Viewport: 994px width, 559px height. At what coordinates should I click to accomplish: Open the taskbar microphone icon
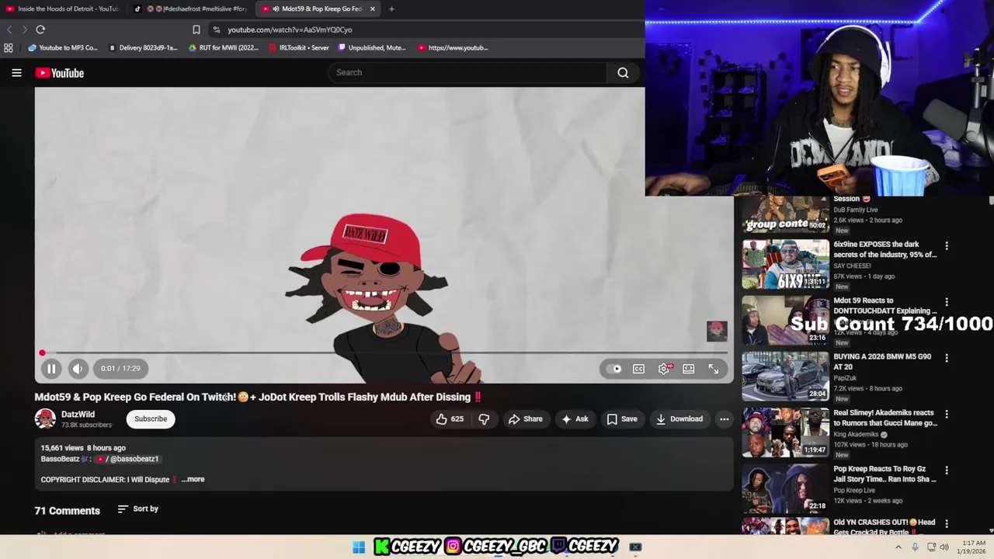915,547
